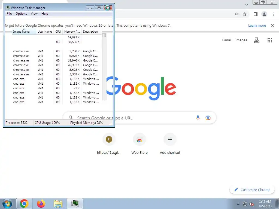Select the cmd.exe row using 92 K
Viewport: 279px width, 209px height.
pyautogui.click(x=57, y=88)
